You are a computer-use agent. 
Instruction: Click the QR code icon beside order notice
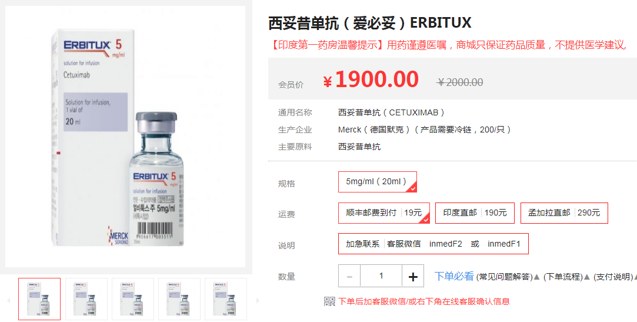coord(329,301)
